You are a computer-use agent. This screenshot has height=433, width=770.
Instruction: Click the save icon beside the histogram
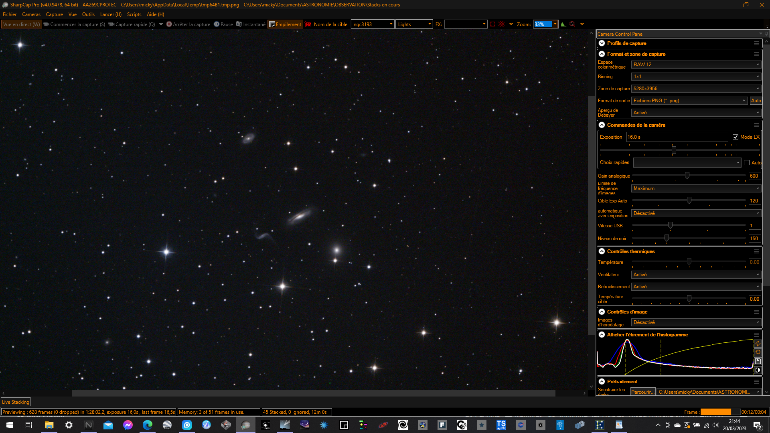pos(758,361)
